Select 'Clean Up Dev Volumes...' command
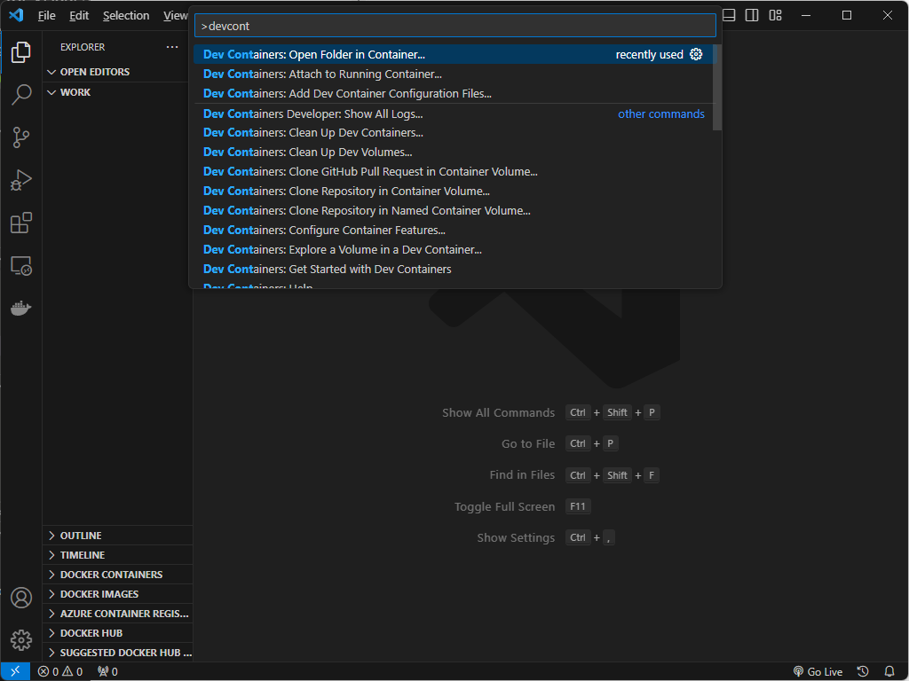909x681 pixels. [x=453, y=153]
